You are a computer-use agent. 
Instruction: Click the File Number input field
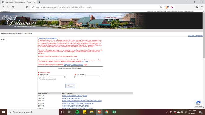(88, 77)
